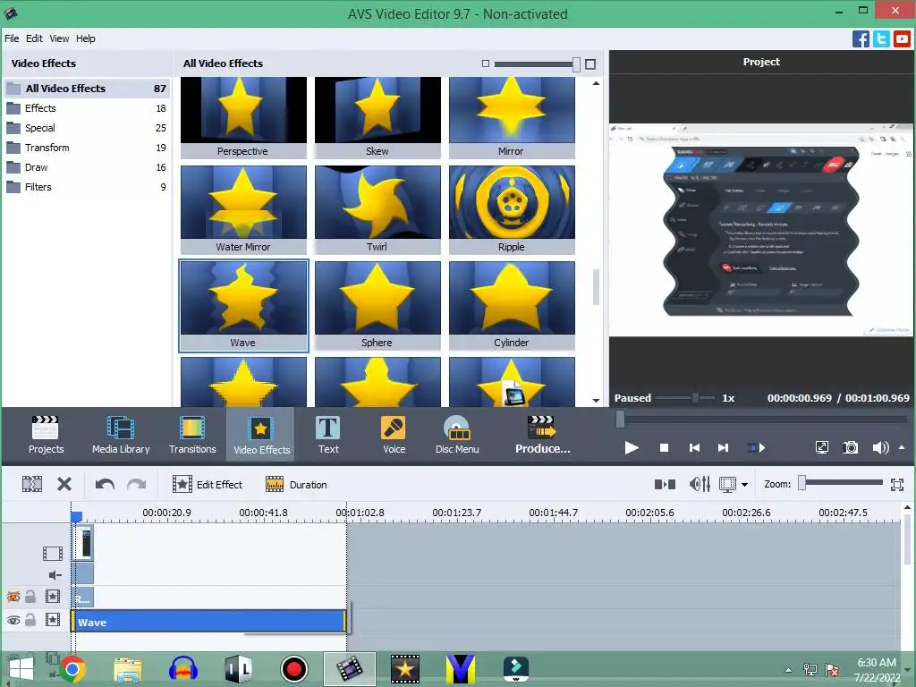Open the Voice recording section
This screenshot has width=916, height=687.
pos(394,435)
